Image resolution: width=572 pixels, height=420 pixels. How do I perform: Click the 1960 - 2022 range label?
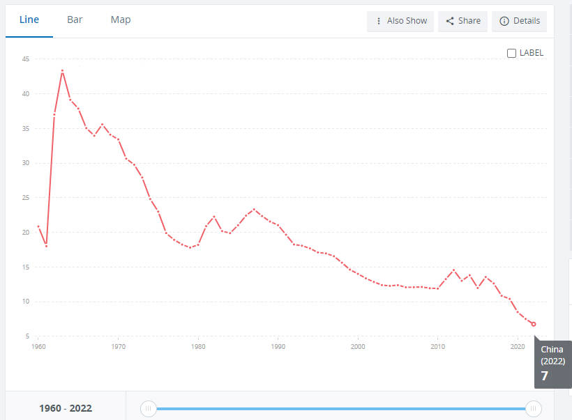pyautogui.click(x=66, y=409)
